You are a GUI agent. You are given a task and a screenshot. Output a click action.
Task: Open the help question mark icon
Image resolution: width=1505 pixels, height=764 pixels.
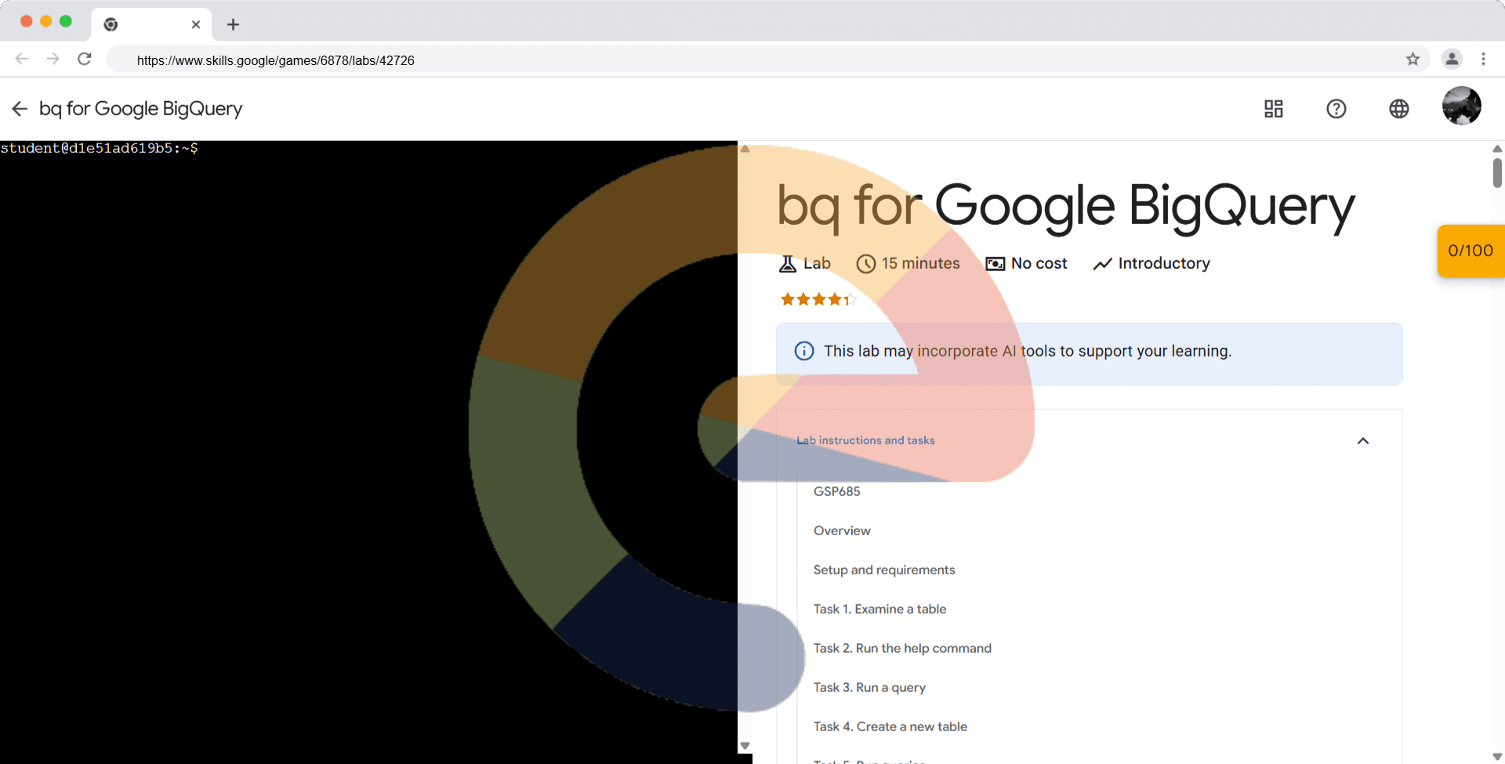tap(1336, 109)
